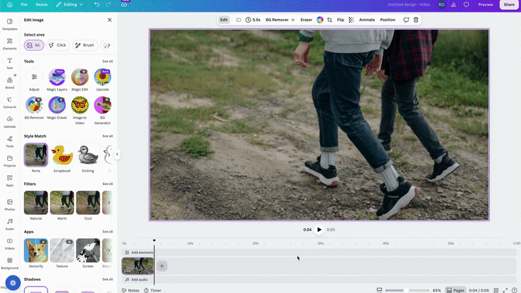Click the redo arrow
This screenshot has height=293, width=521.
pyautogui.click(x=108, y=5)
